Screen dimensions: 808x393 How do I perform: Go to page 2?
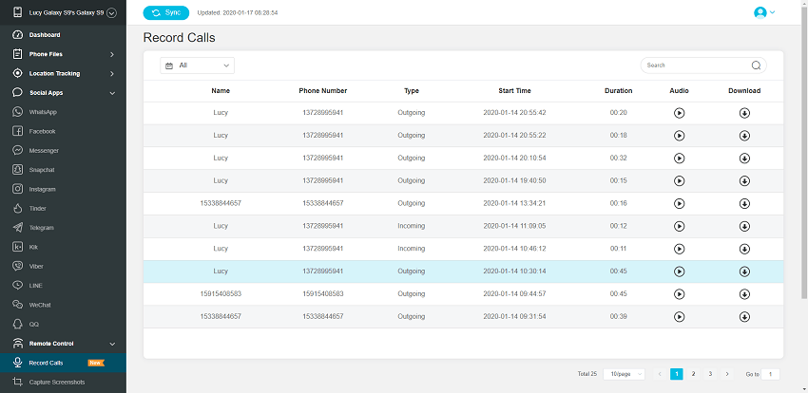(693, 374)
